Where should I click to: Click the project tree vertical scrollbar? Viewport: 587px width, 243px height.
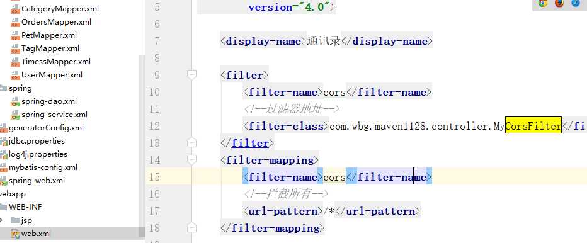click(142, 146)
